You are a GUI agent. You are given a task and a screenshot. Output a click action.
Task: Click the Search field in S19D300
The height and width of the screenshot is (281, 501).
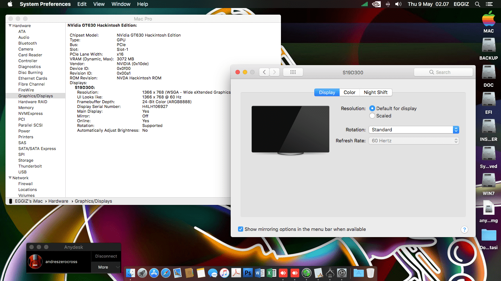[443, 72]
